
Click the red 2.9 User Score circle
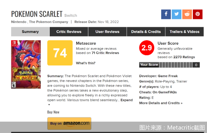pyautogui.click(x=147, y=48)
